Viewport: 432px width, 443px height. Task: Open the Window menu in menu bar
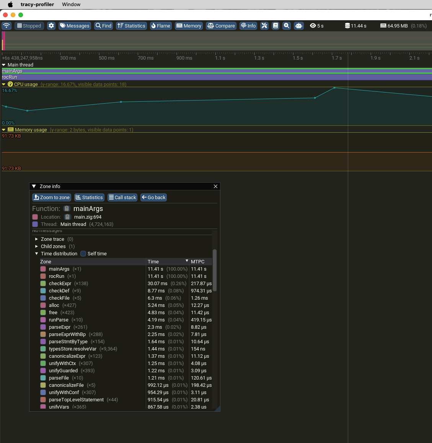click(71, 5)
